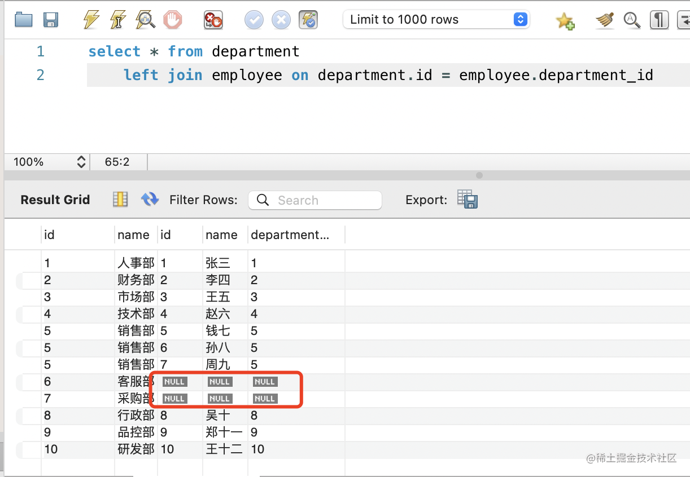Screen dimensions: 690x477
Task: Toggle auto-commit mode icon
Action: click(x=308, y=20)
